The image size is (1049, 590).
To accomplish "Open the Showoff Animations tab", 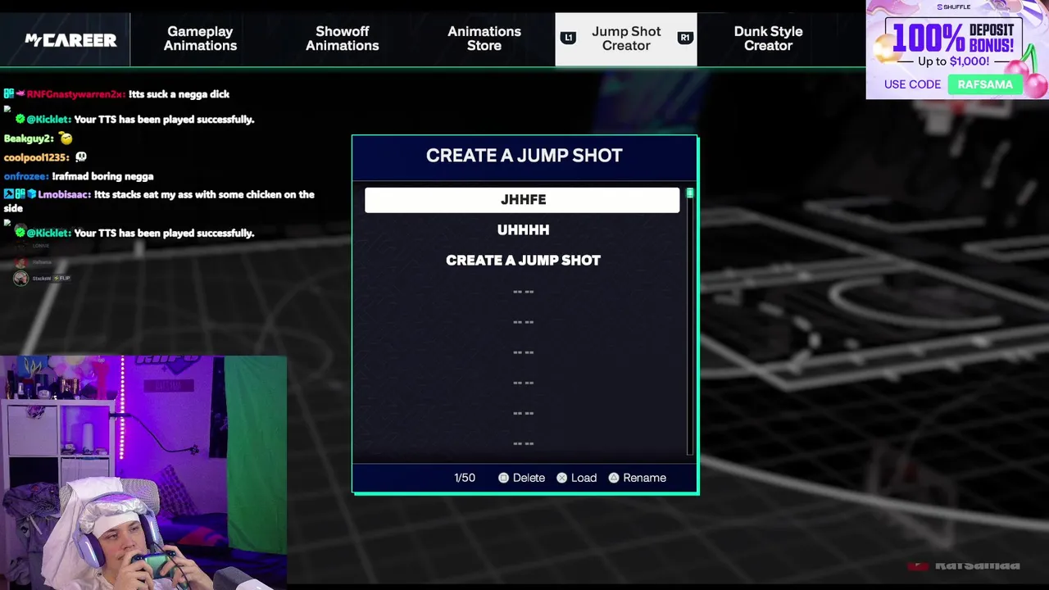I will (x=343, y=39).
